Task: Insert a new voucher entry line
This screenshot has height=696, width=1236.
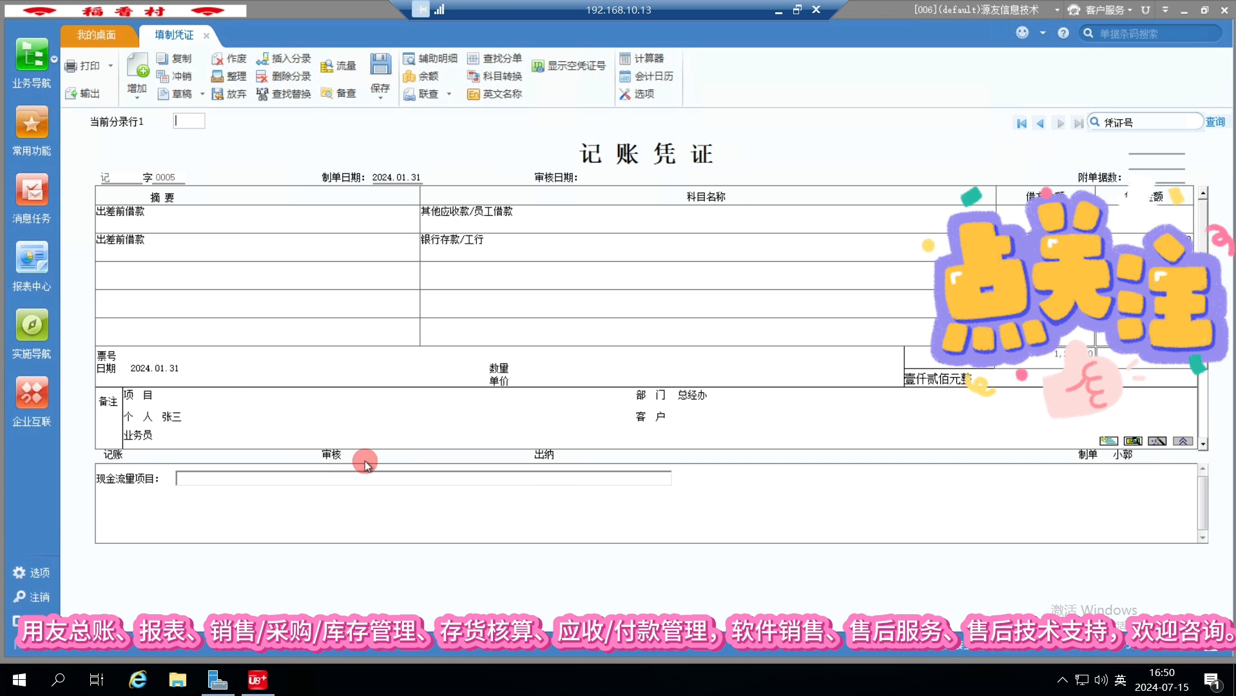Action: 284,58
